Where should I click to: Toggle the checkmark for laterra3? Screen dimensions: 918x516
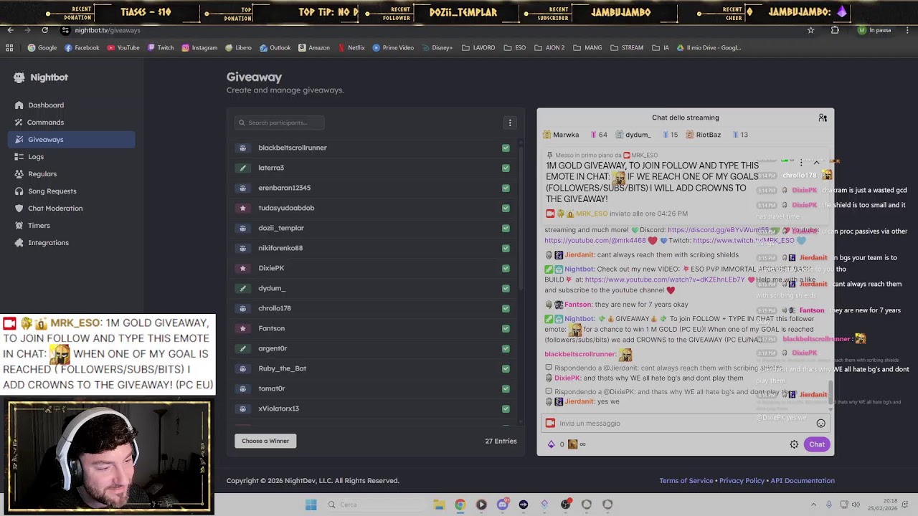[x=506, y=168]
